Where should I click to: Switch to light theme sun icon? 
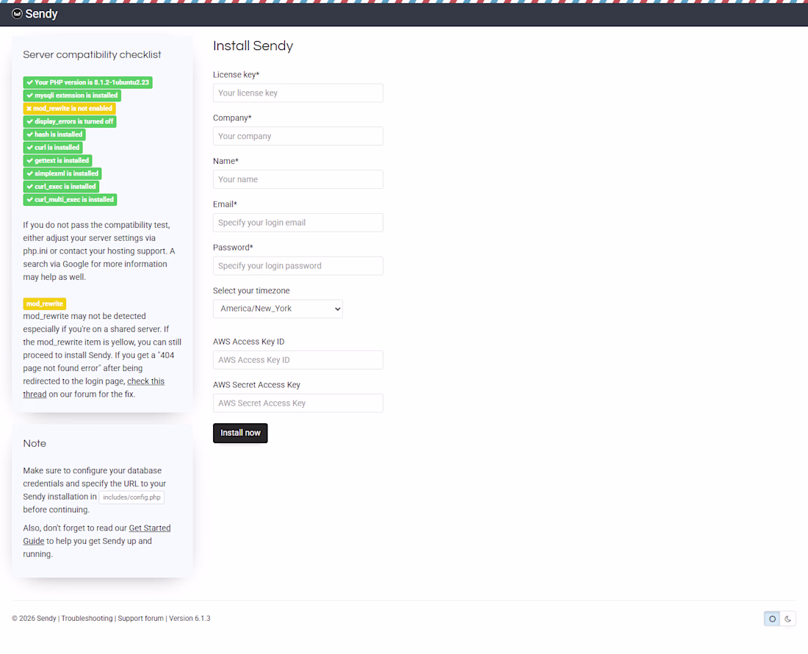tap(772, 619)
